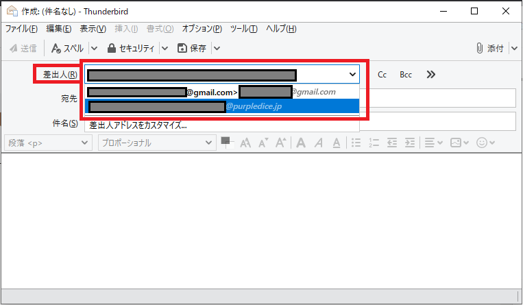
Task: Choose 差出人アドレスをカスタマイズ... option
Action: pyautogui.click(x=222, y=125)
